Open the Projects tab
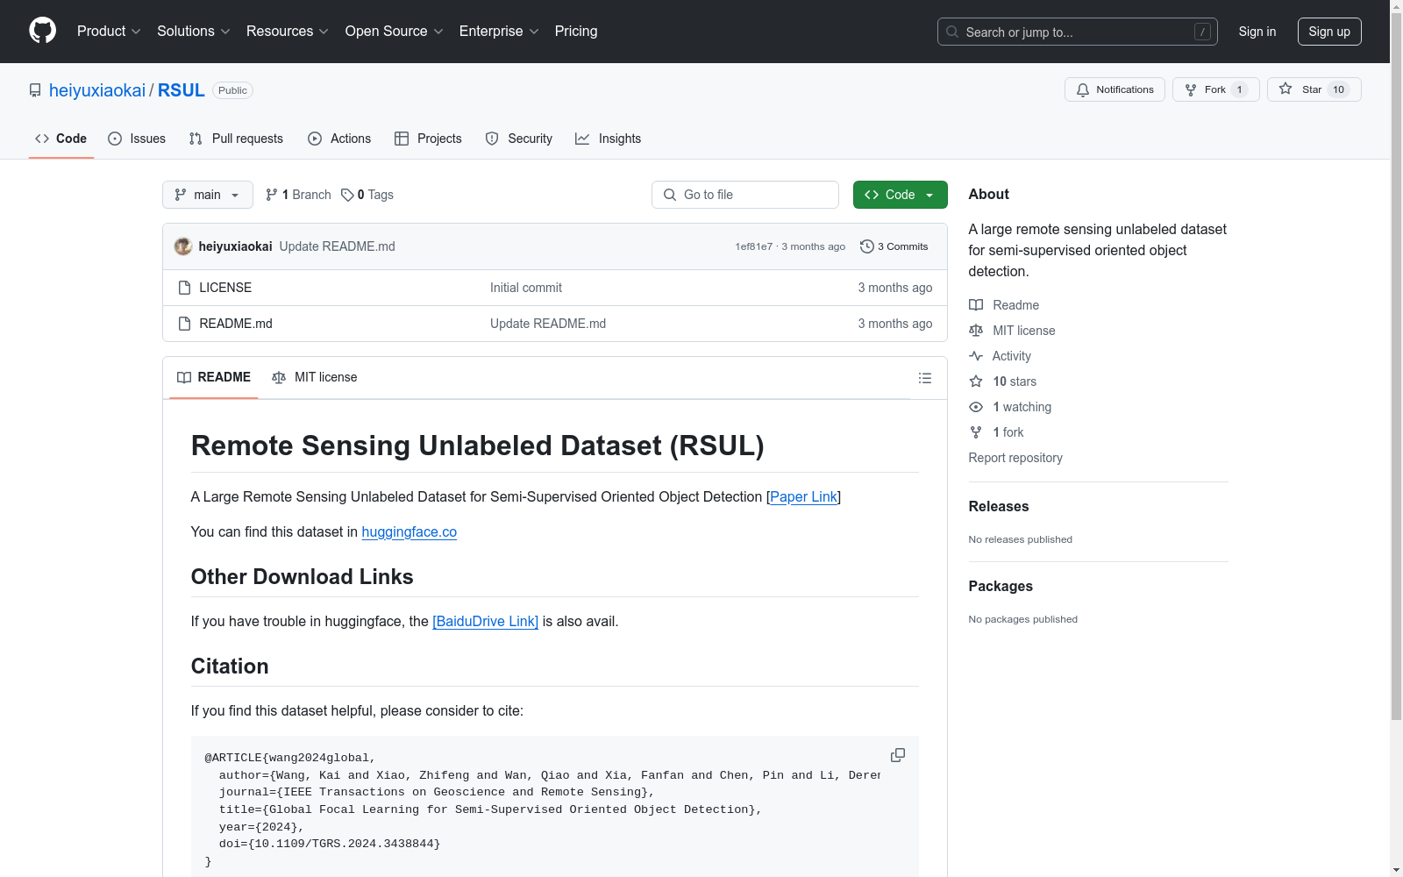The image size is (1403, 877). click(428, 139)
